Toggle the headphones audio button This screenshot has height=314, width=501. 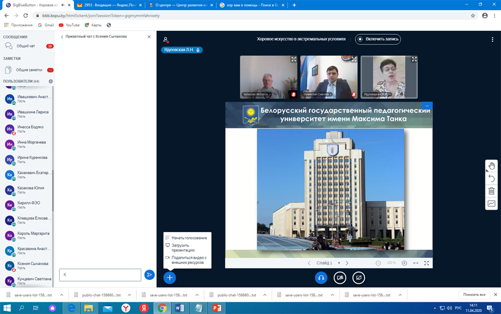321,278
